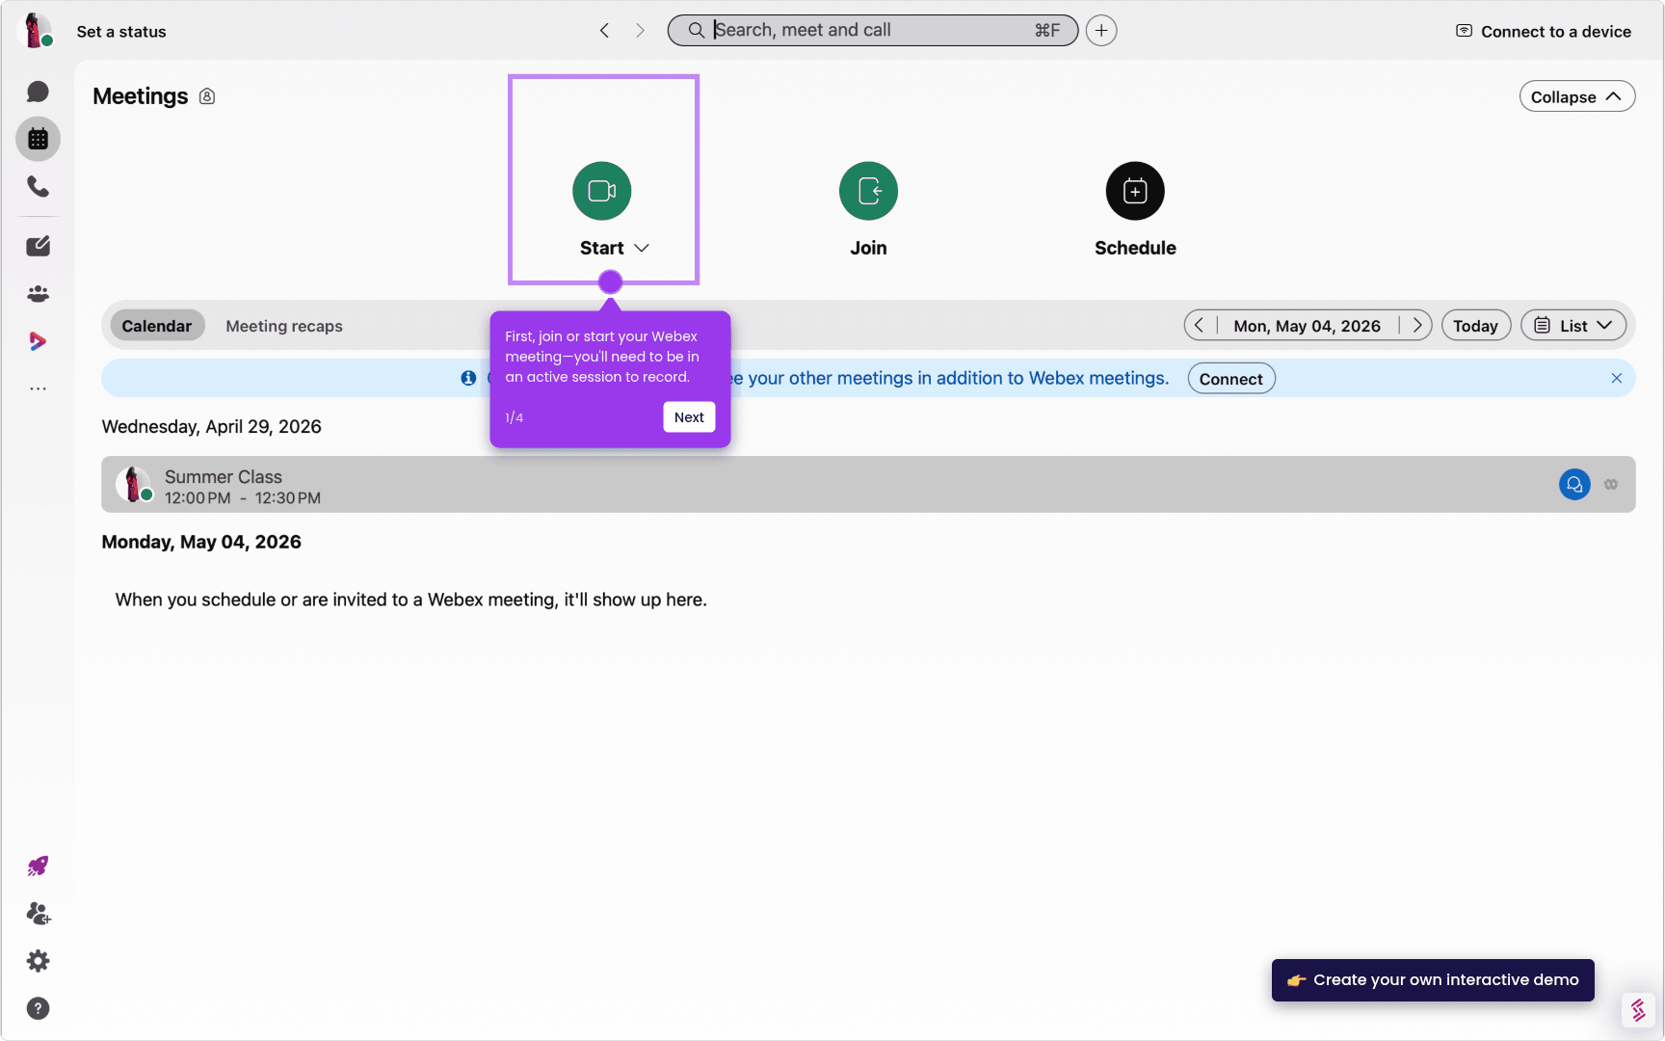
Task: Open Settings gear in sidebar
Action: coord(38,961)
